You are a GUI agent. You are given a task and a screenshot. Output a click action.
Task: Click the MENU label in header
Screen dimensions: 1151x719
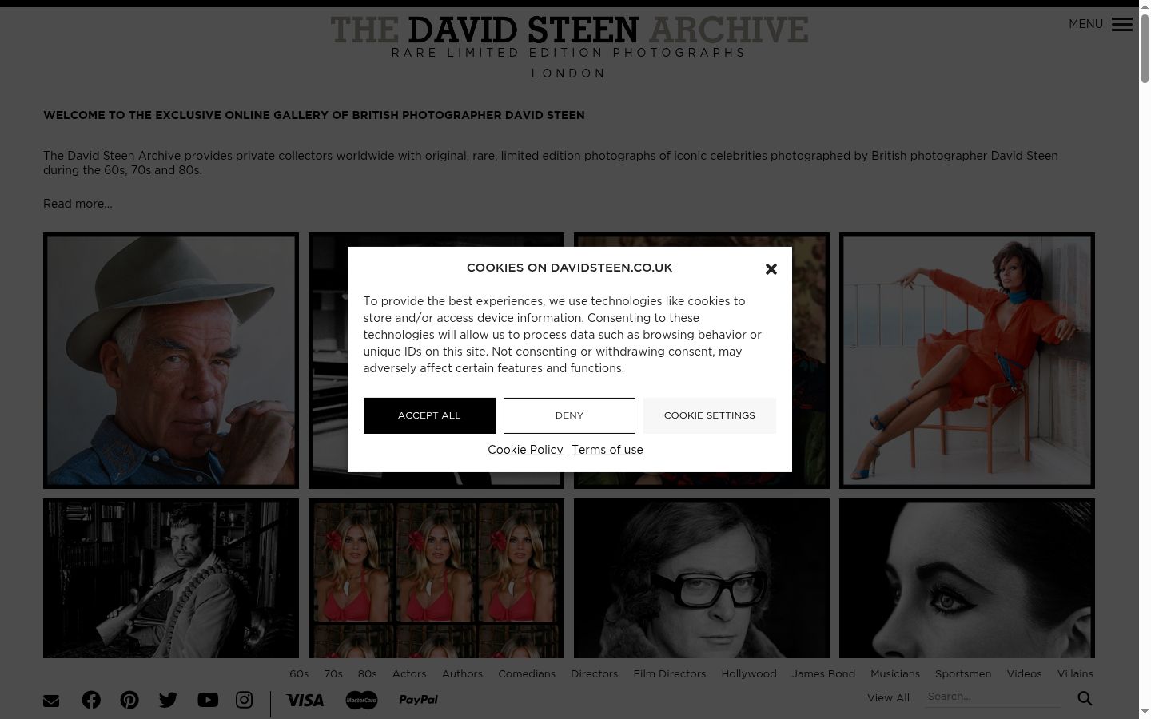pyautogui.click(x=1085, y=24)
